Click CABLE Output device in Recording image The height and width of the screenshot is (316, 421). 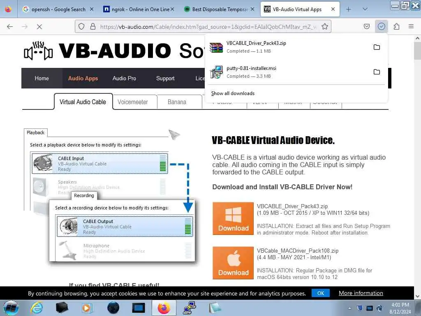coord(125,226)
